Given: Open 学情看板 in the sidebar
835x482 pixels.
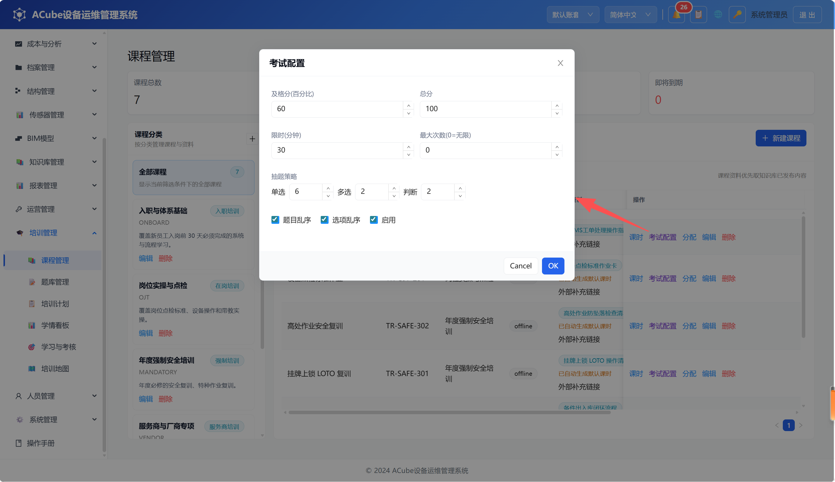Looking at the screenshot, I should coord(55,325).
